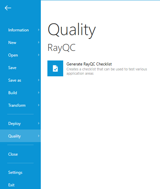Screen dimensions: 160x189
Task: Open the Transform menu item
Action: [20, 105]
